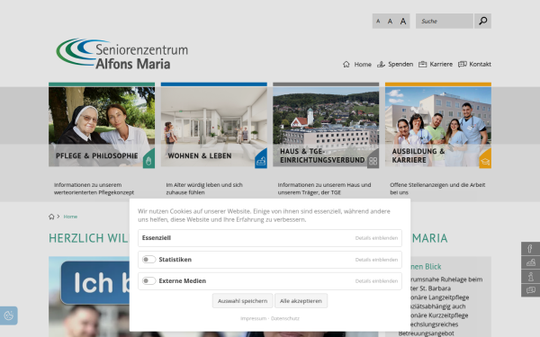Click the Seniorenzentrum Alfons Maria logo

[121, 54]
